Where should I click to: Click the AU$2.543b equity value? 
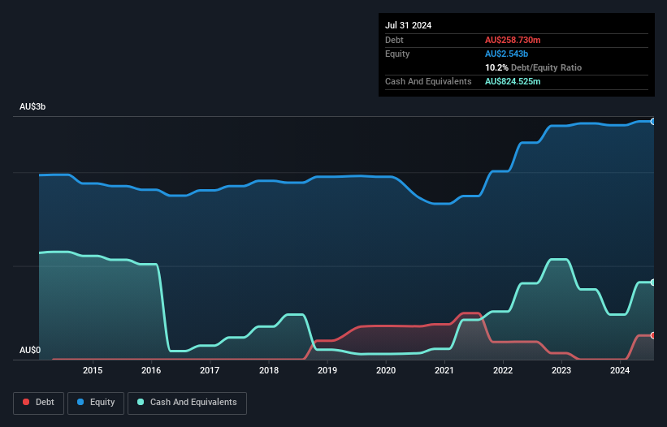[x=506, y=54]
